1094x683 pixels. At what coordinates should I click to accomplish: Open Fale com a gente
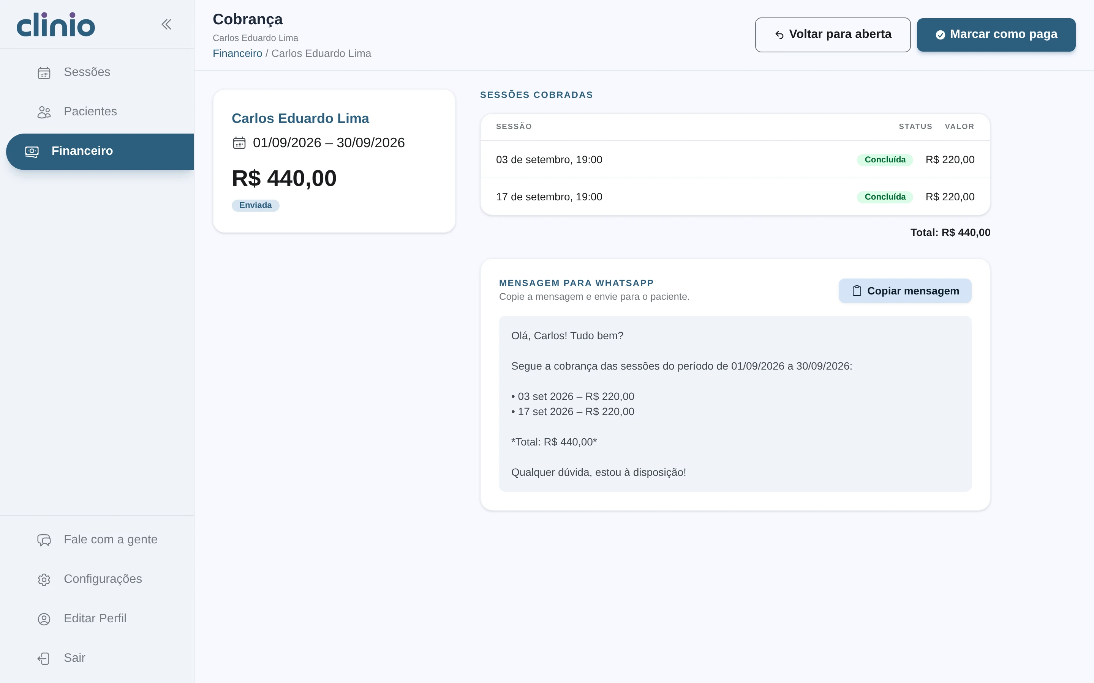pos(97,540)
